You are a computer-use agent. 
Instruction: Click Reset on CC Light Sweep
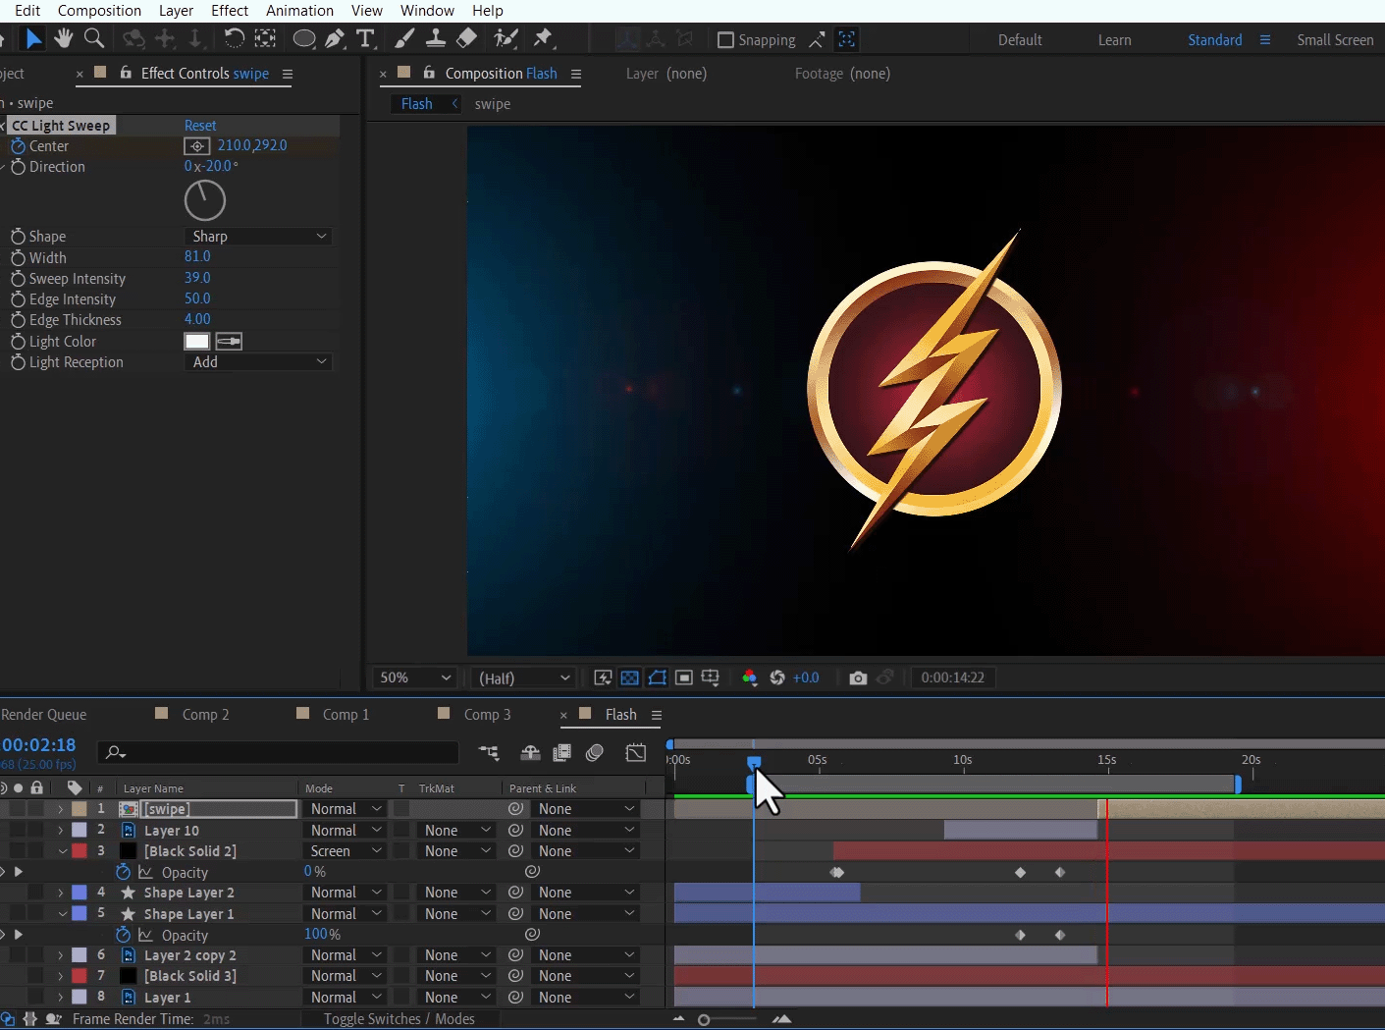[x=200, y=125]
